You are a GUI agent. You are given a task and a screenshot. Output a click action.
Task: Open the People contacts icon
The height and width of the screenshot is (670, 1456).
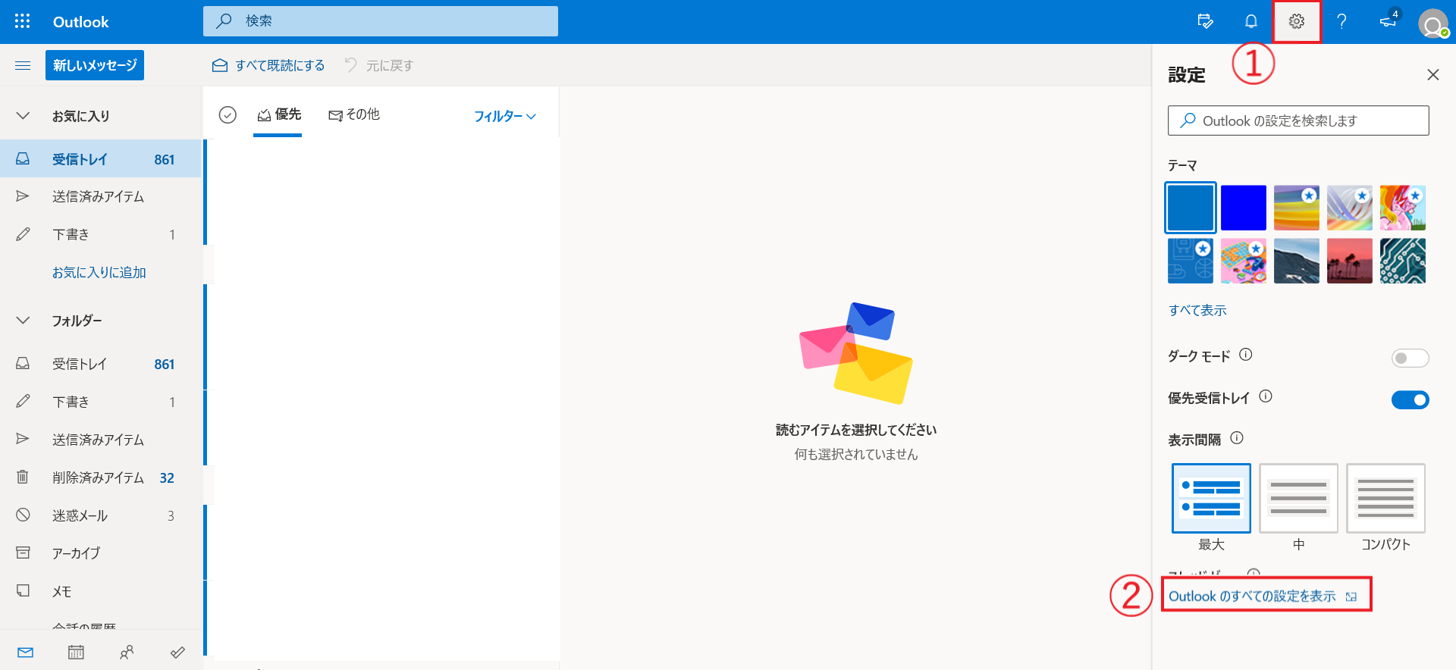coord(127,653)
